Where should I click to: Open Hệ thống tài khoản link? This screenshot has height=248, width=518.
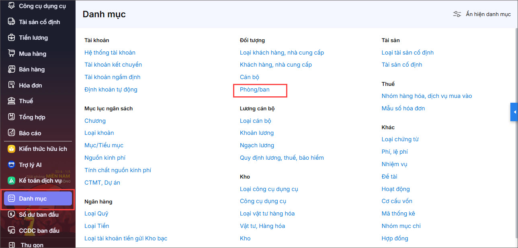click(x=110, y=53)
